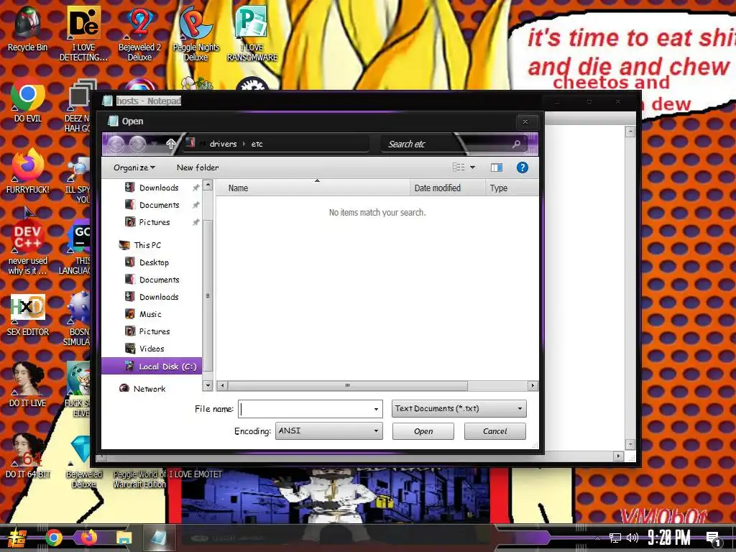
Task: Select the I LOVE RANSOMWARE desktop icon
Action: tap(252, 34)
